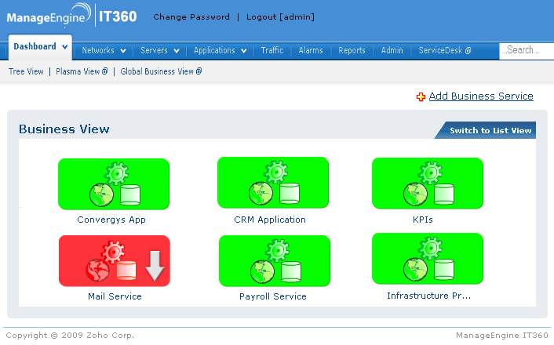Click into the Search input field

[x=527, y=50]
